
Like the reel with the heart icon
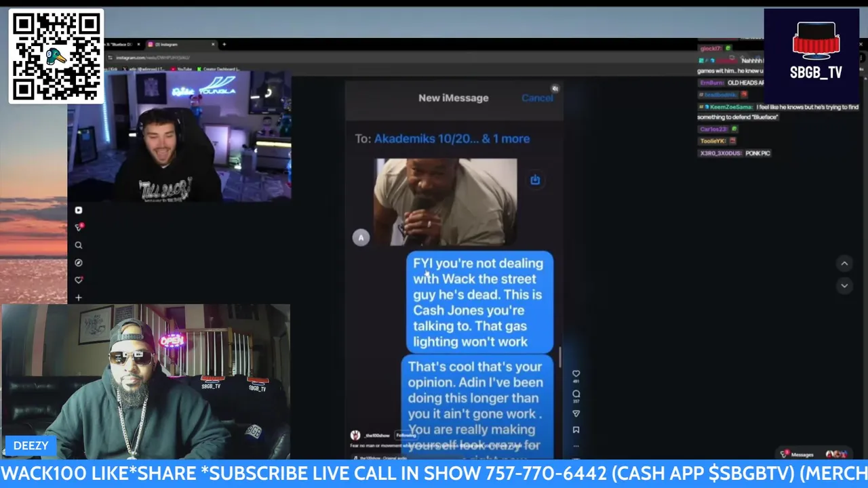click(x=576, y=373)
